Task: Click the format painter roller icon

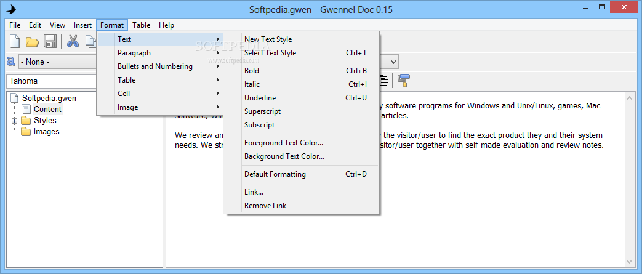Action: [x=403, y=80]
